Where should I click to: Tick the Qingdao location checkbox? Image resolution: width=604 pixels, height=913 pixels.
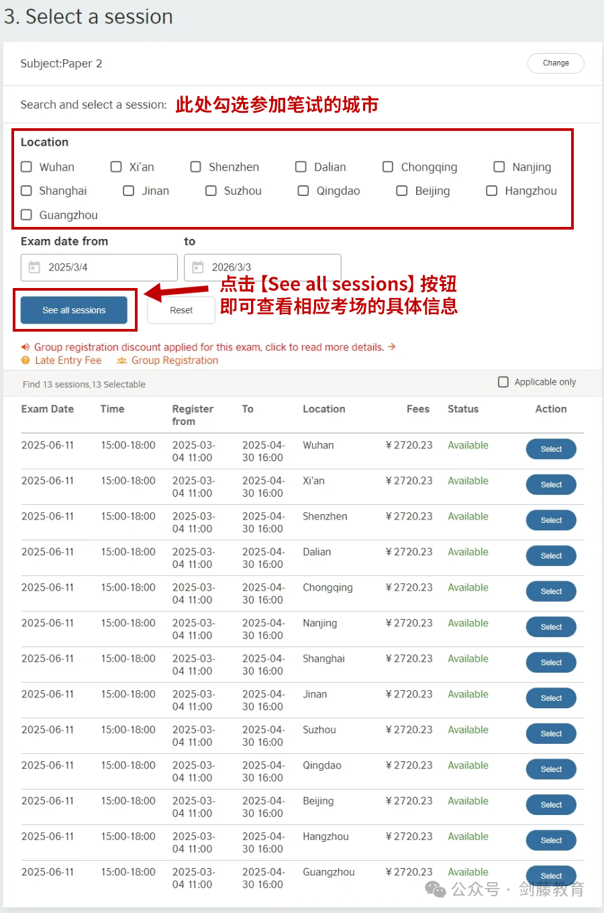303,191
